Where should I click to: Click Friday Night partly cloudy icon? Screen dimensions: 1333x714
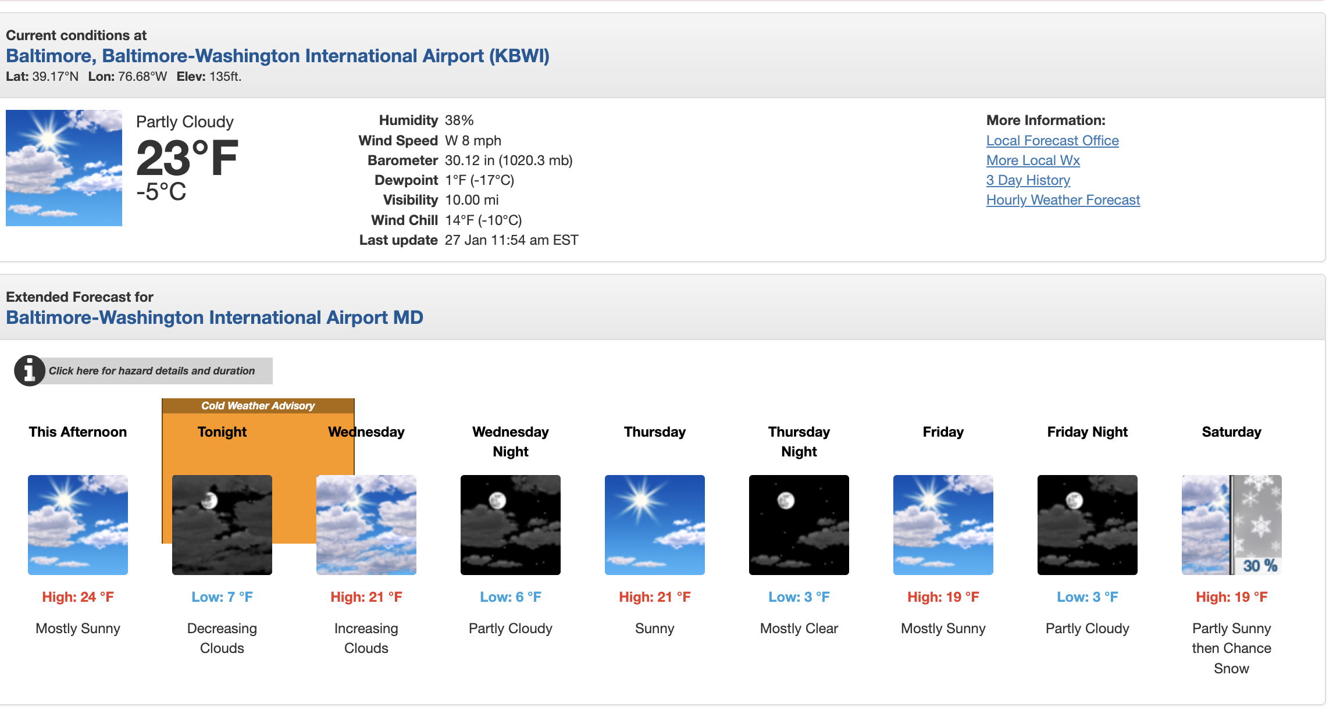(x=1088, y=525)
